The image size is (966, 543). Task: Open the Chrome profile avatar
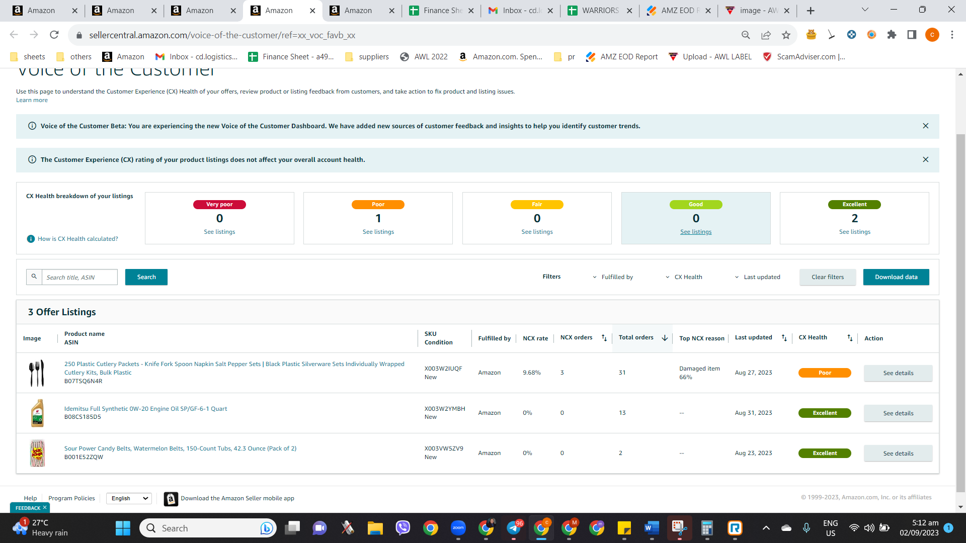click(x=932, y=35)
